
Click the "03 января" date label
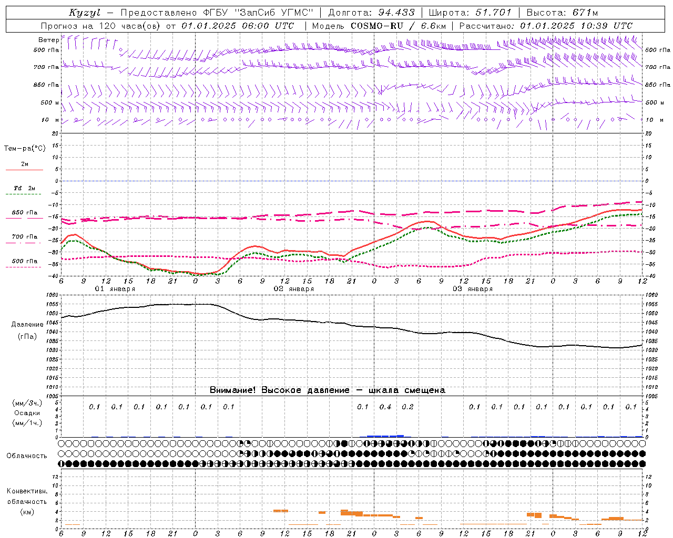pos(473,289)
